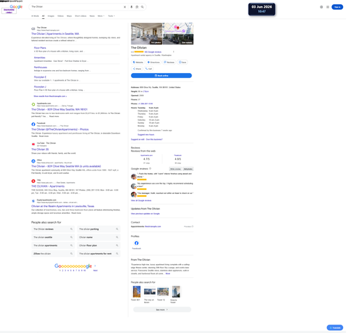The image size is (348, 333).
Task: Open Google Lens image search icon
Action: tap(137, 7)
